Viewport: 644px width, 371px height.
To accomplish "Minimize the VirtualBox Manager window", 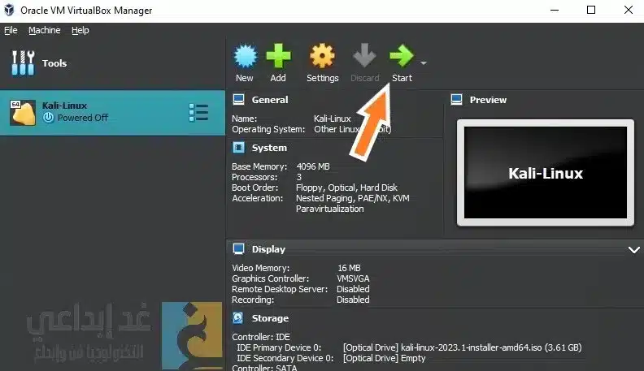I will (555, 11).
